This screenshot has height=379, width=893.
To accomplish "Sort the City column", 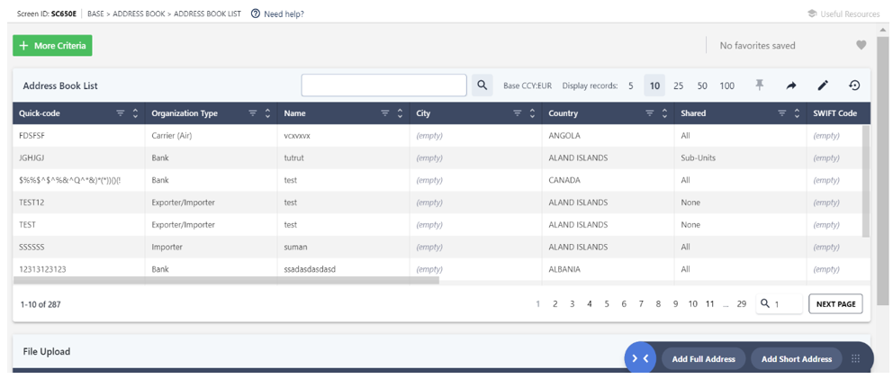I will 532,113.
